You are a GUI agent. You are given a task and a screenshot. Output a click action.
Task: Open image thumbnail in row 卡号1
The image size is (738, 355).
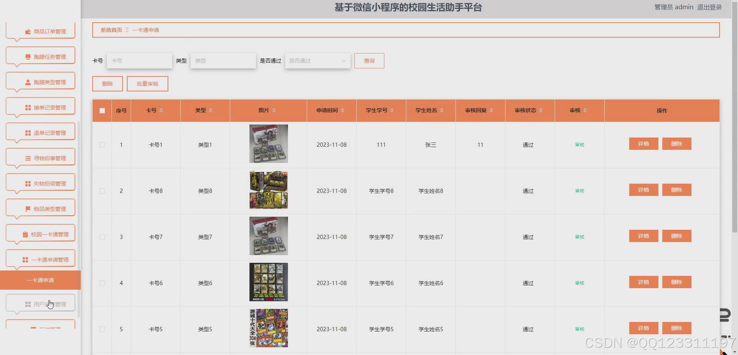[x=269, y=144]
